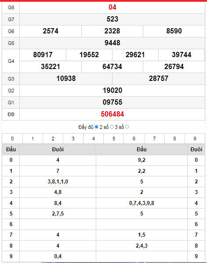Click digit filter tab 5
207x263 pixels.
(x=114, y=139)
